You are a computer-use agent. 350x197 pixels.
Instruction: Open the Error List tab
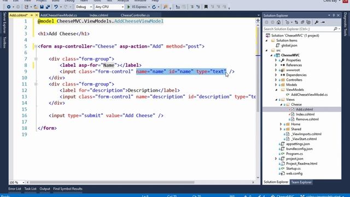click(x=15, y=189)
